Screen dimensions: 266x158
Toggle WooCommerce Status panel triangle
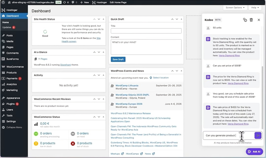click(x=103, y=117)
